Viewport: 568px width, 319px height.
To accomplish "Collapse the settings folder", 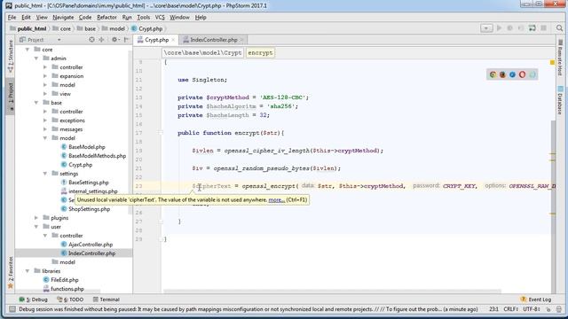I will (x=45, y=174).
